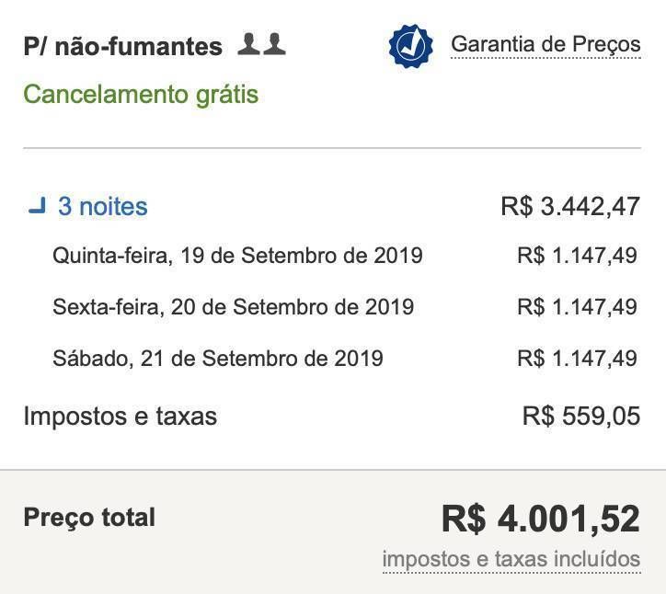Collapse the 3 noites expander arrow
Screen dimensions: 666x594
38,205
